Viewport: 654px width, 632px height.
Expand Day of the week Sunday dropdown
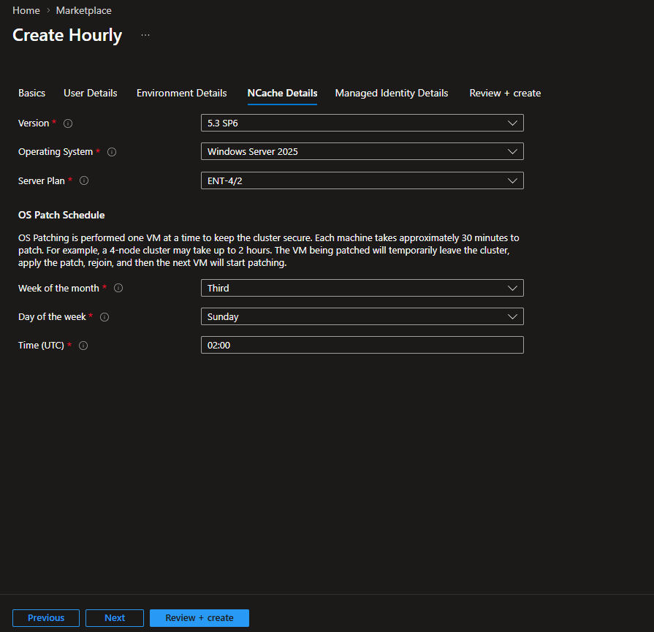(x=362, y=316)
